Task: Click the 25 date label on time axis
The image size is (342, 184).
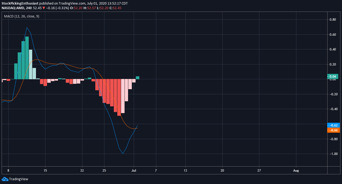Action: pos(104,171)
